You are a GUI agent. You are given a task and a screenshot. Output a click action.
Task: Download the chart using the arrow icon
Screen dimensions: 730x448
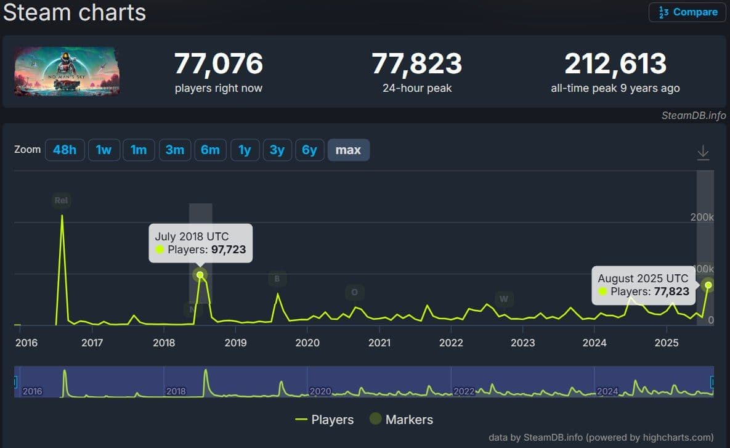pos(703,152)
